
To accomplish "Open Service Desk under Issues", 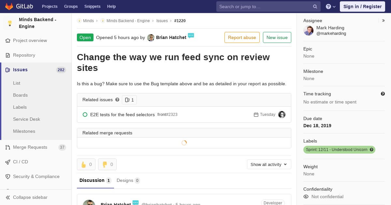I will (26, 119).
